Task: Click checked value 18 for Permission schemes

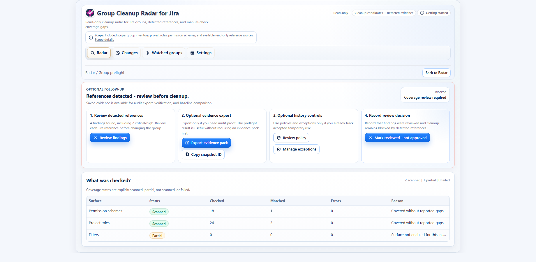Action: pos(212,211)
